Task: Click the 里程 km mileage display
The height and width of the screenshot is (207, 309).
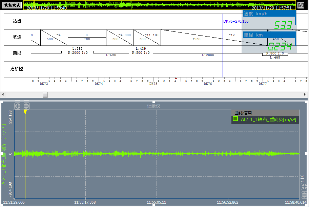Action: pyautogui.click(x=269, y=41)
